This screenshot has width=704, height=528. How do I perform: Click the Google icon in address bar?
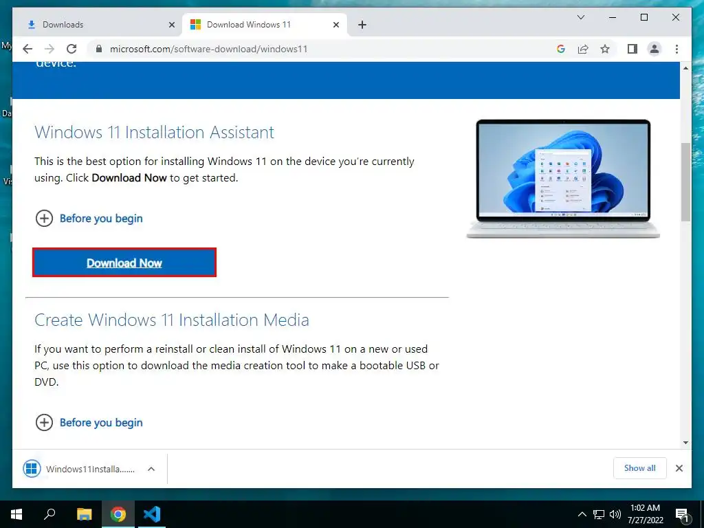coord(561,49)
